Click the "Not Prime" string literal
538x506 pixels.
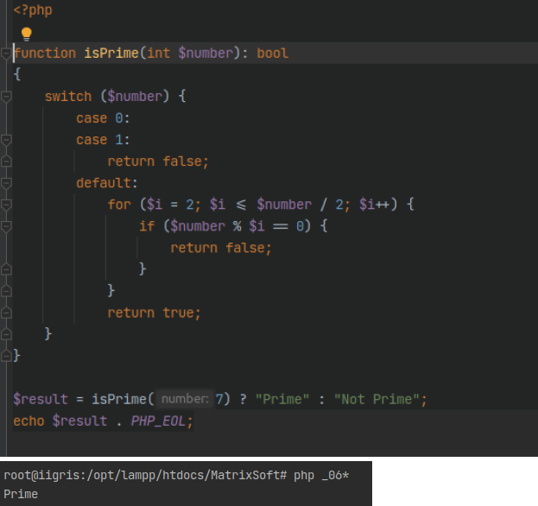click(377, 399)
